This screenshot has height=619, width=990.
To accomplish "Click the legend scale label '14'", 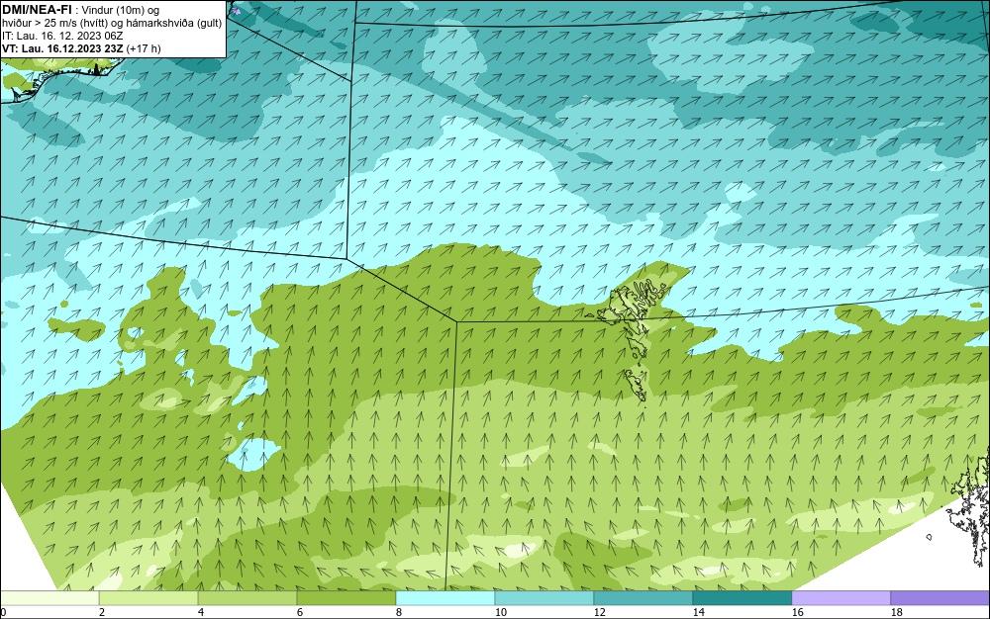I will pyautogui.click(x=698, y=612).
